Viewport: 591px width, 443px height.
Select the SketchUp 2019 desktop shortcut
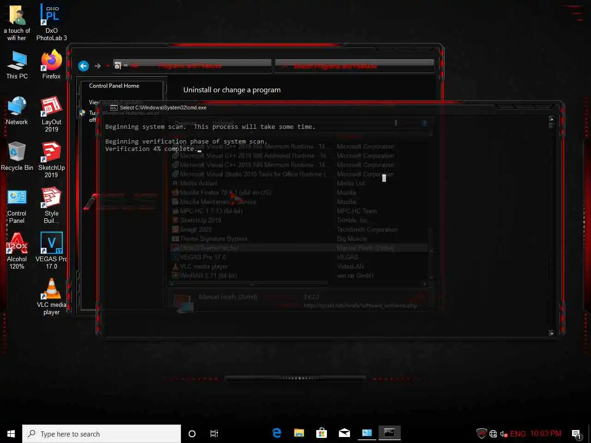[52, 160]
